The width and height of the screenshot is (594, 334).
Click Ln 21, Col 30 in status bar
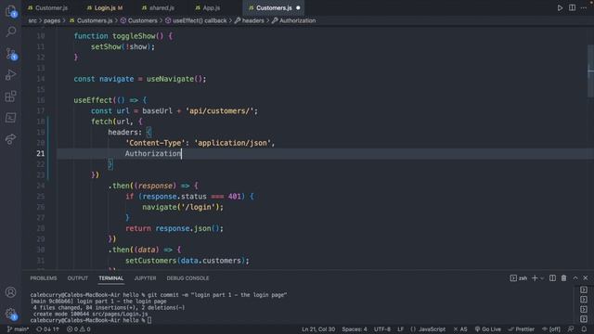[318, 329]
